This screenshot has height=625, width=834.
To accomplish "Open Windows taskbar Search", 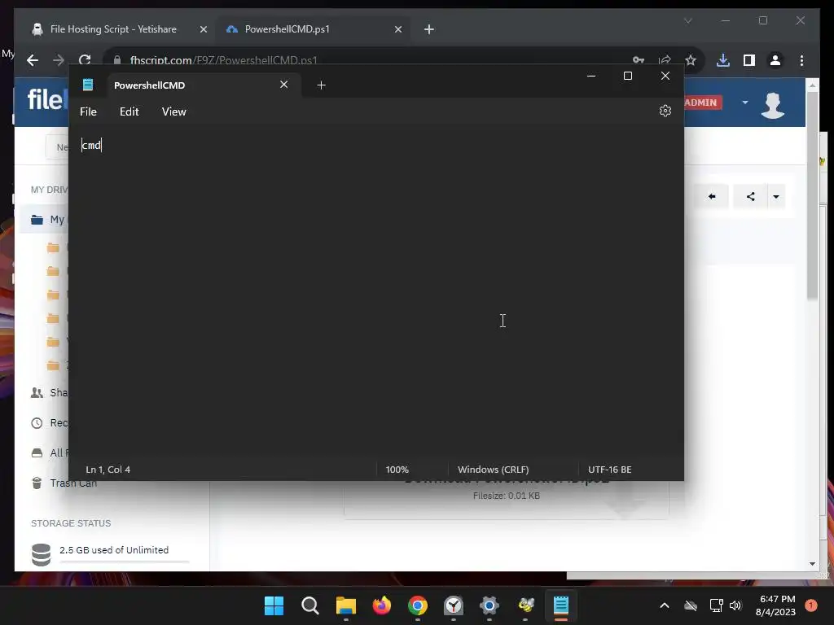I will [x=310, y=605].
